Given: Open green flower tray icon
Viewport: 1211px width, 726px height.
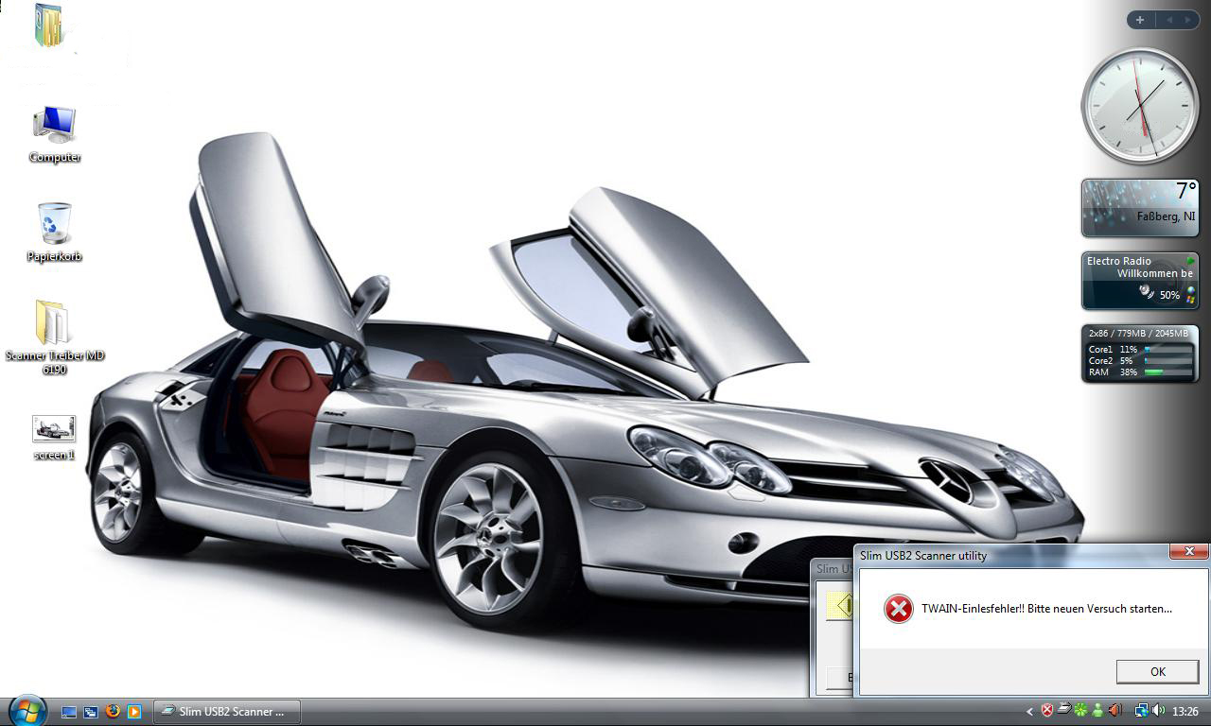Looking at the screenshot, I should [1080, 710].
